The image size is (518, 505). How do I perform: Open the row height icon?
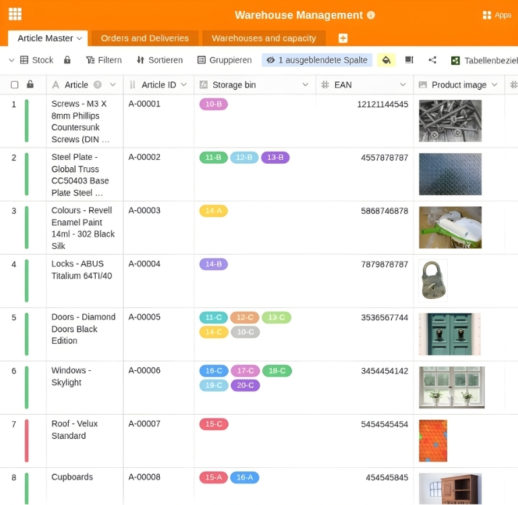pyautogui.click(x=409, y=60)
